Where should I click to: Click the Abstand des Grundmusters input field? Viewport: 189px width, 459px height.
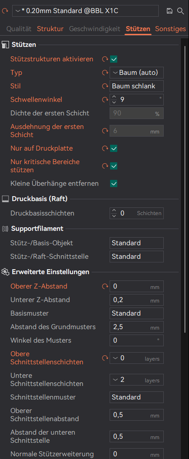[x=137, y=327]
